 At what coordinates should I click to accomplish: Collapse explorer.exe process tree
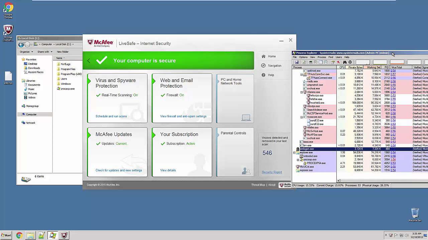pyautogui.click(x=294, y=153)
